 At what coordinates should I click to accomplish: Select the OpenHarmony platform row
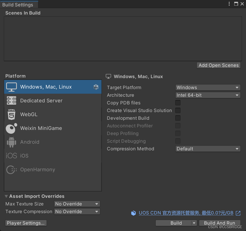tap(53, 169)
